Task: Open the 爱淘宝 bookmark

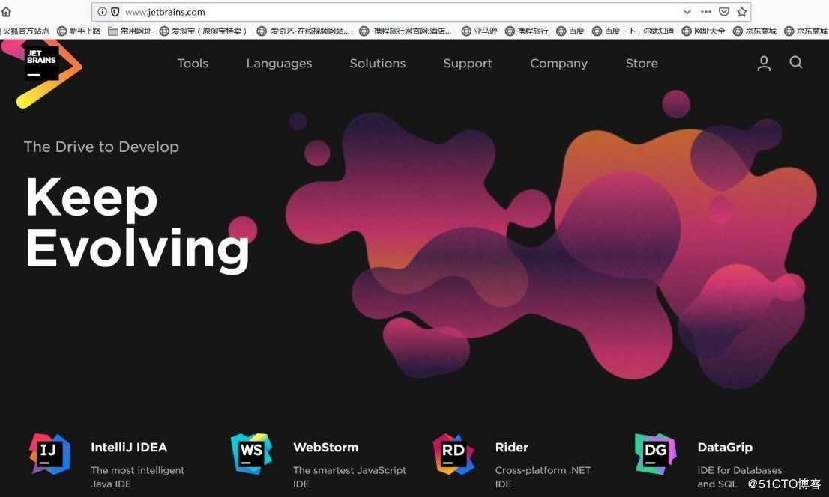Action: coord(203,31)
